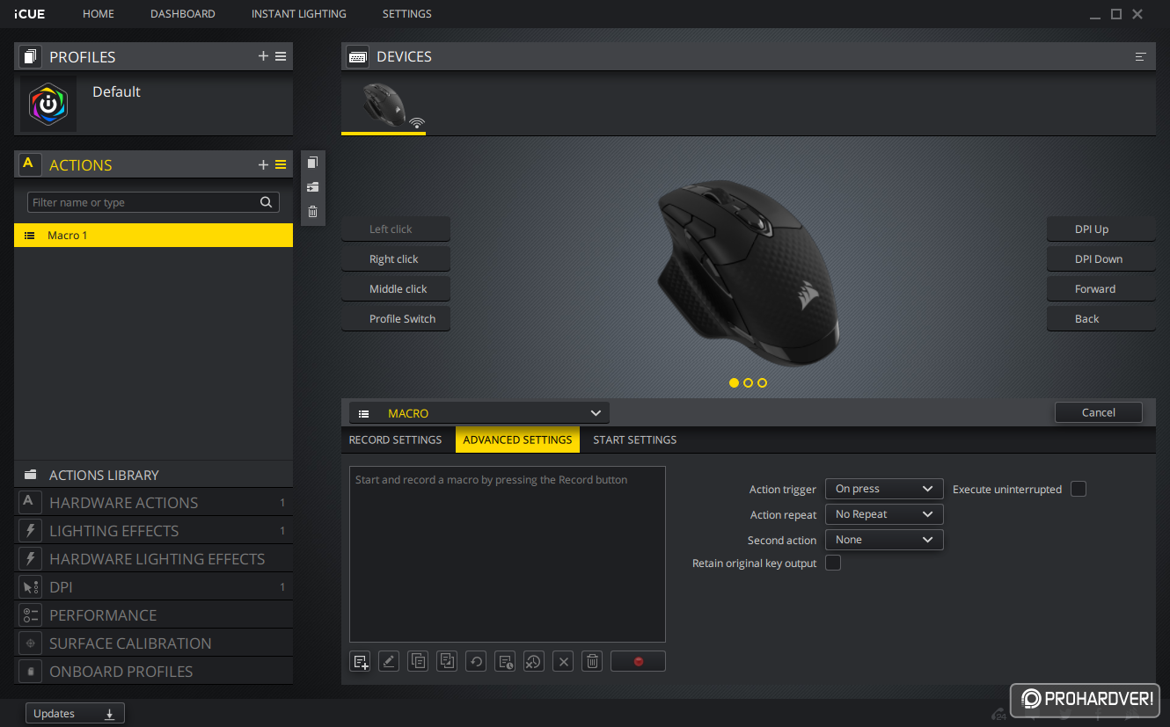Click the move-to-library icon beside Actions panel
The image size is (1170, 727).
point(312,187)
